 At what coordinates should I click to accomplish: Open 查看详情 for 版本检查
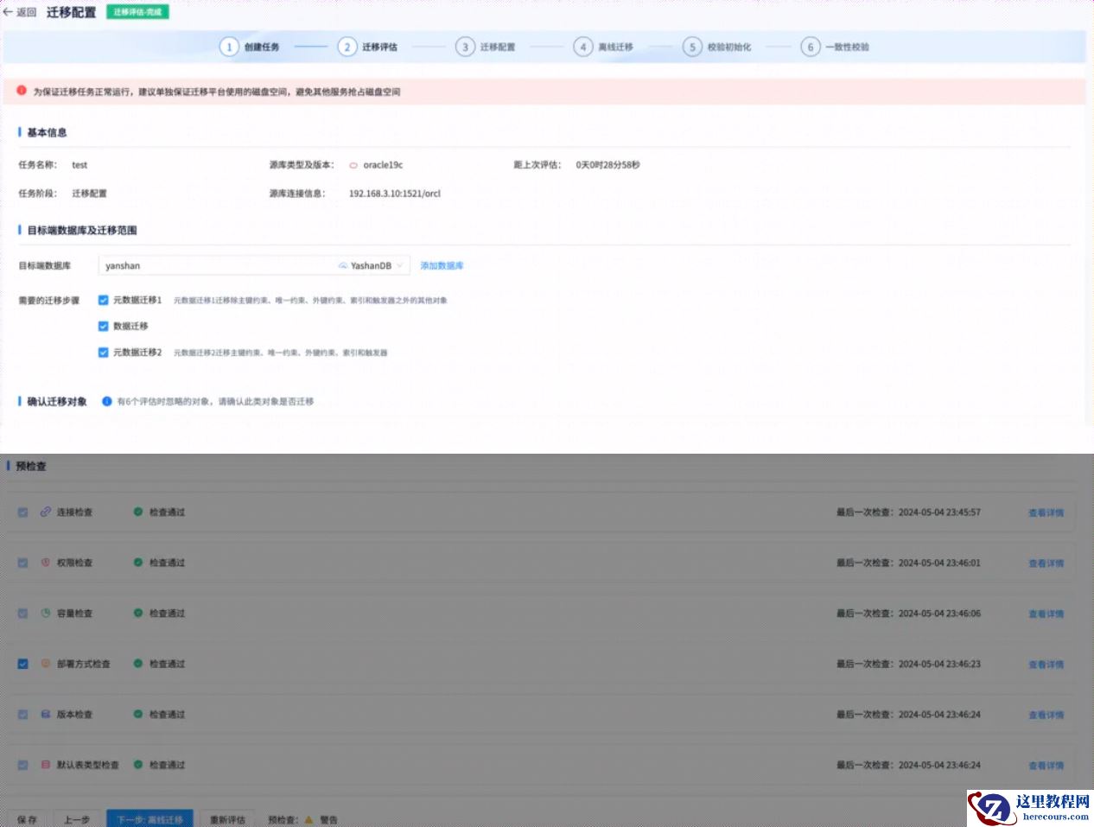tap(1046, 715)
